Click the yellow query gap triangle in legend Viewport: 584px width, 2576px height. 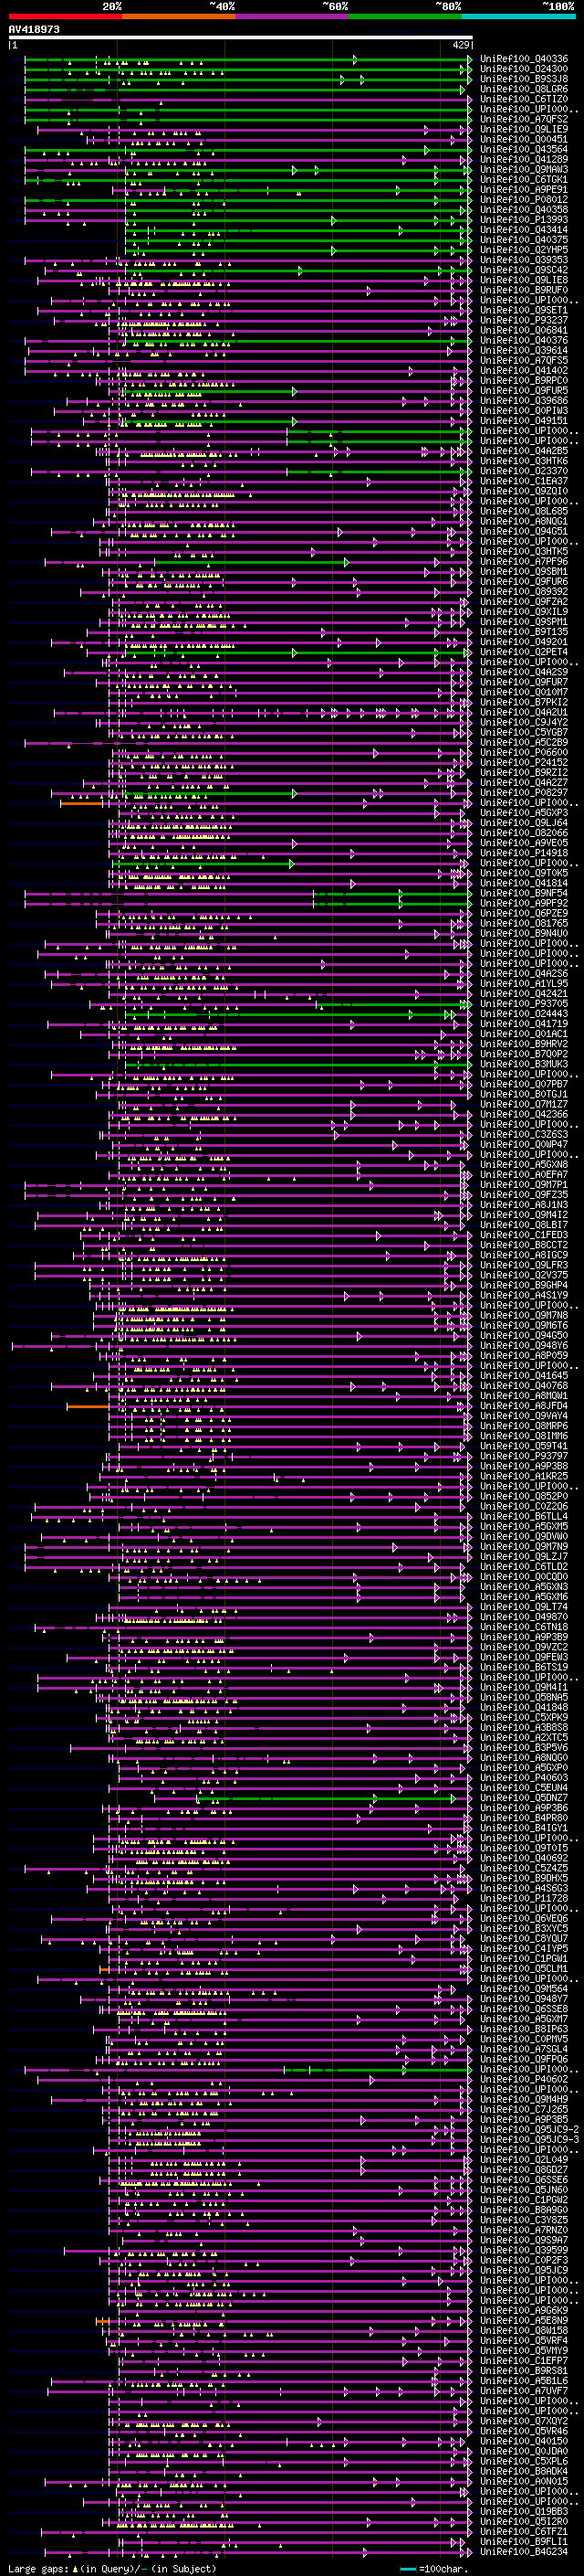[x=75, y=2568]
